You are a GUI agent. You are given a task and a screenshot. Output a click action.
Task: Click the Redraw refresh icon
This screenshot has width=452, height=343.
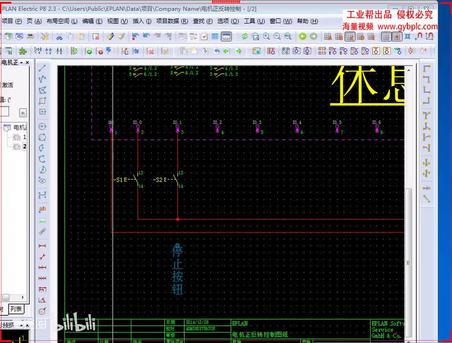coord(245,36)
